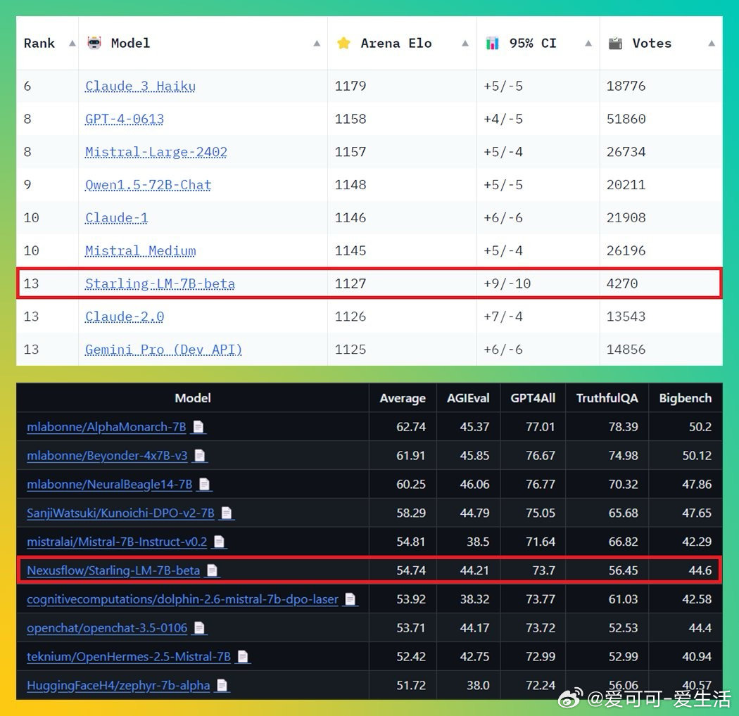
Task: Click the Arena Elo value 1148
Action: (x=350, y=185)
